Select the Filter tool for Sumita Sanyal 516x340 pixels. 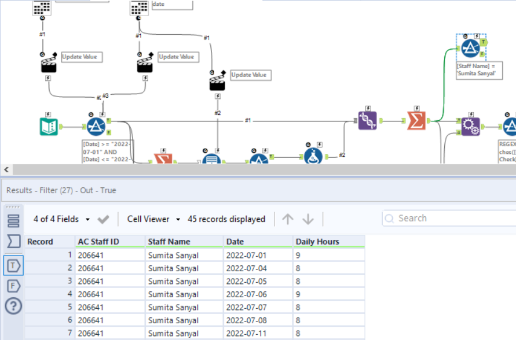pyautogui.click(x=470, y=49)
